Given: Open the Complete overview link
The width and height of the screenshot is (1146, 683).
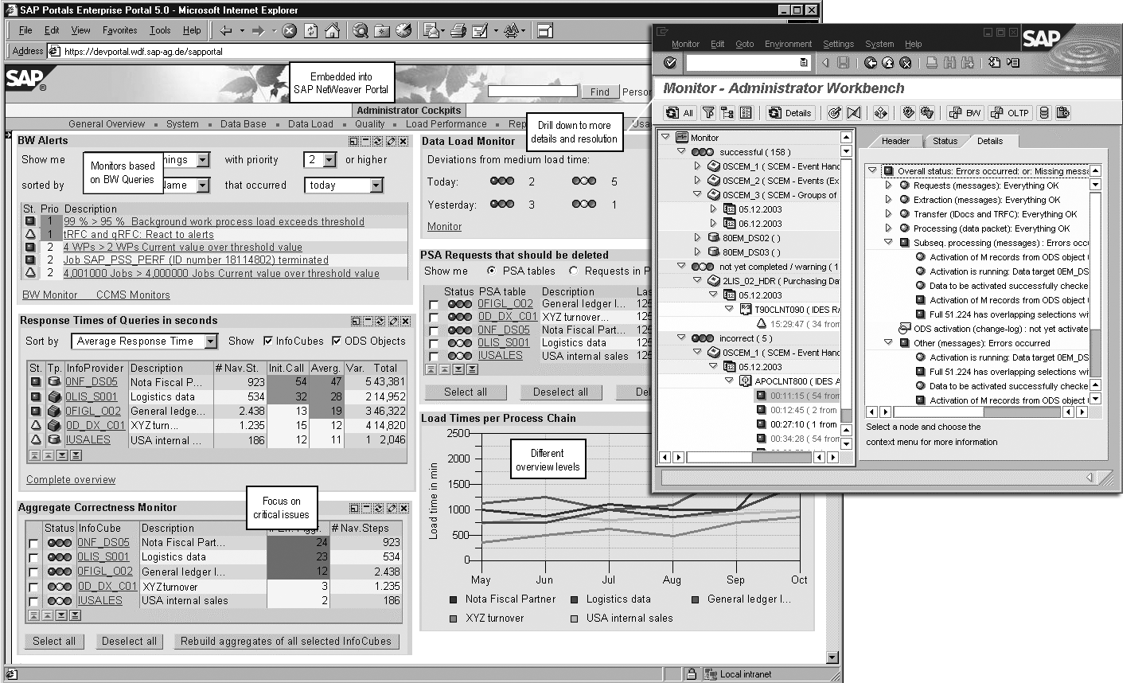Looking at the screenshot, I should tap(71, 480).
